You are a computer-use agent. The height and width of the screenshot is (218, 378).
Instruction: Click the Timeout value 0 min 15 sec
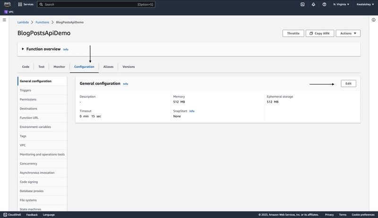(90, 116)
